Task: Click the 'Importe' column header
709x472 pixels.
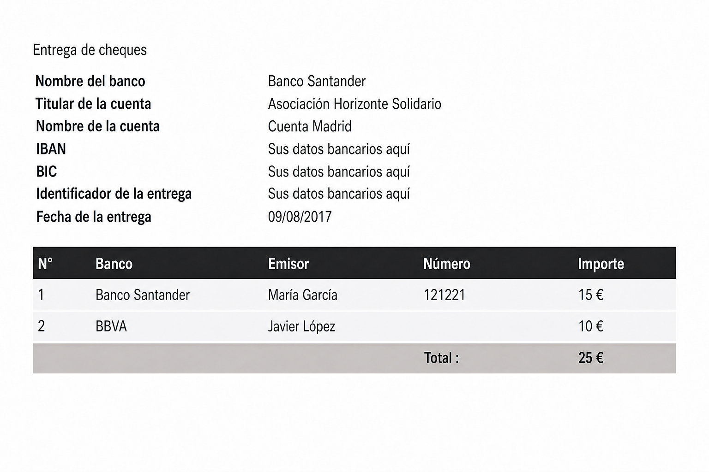Action: [x=601, y=264]
